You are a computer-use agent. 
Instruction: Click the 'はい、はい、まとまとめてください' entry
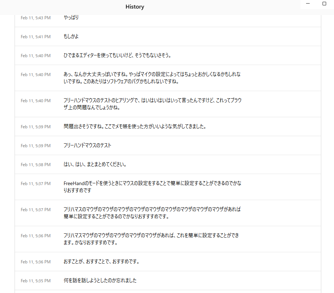(95, 164)
